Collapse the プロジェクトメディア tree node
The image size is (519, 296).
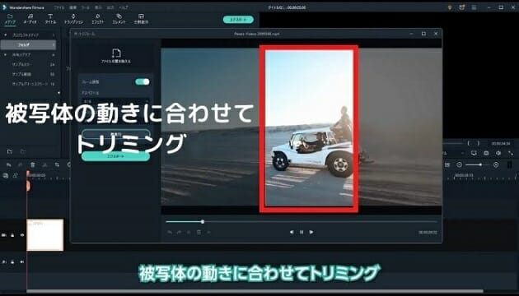tap(5, 35)
